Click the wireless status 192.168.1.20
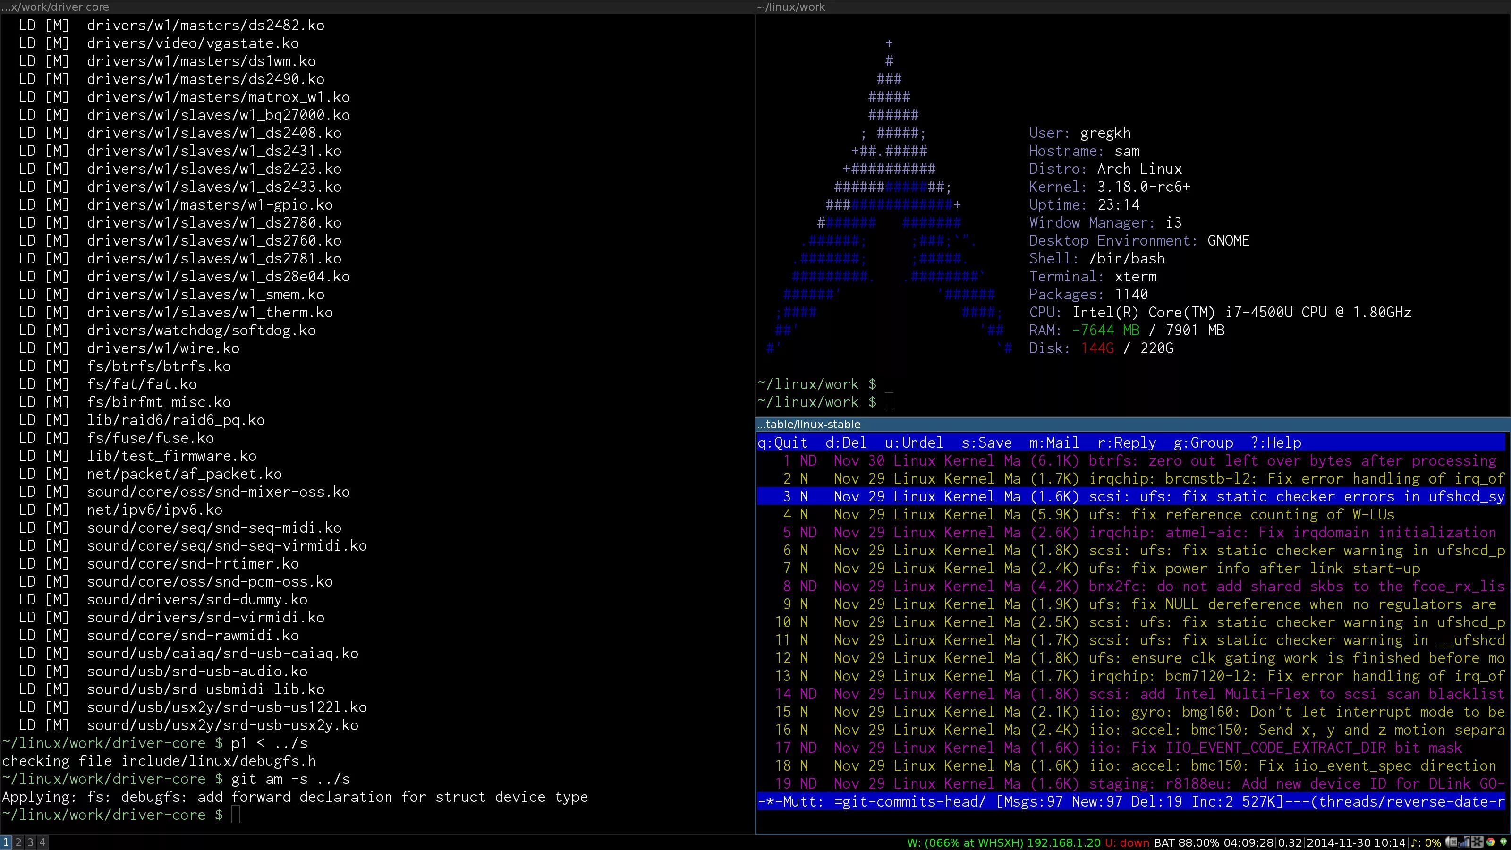The image size is (1511, 850). pyautogui.click(x=1003, y=843)
